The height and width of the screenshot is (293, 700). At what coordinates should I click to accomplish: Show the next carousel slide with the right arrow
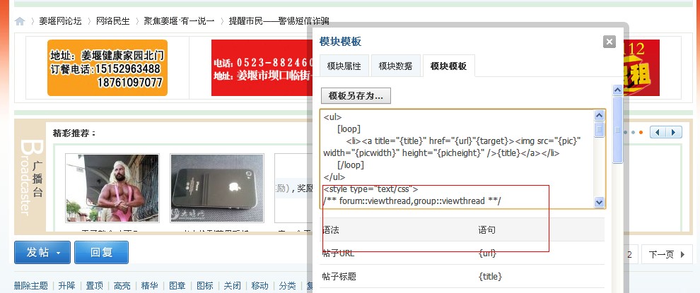(674, 133)
